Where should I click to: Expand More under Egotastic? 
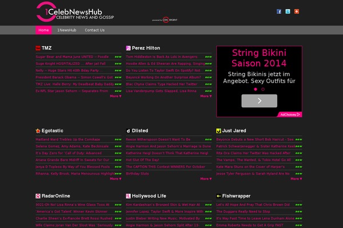pos(115,178)
